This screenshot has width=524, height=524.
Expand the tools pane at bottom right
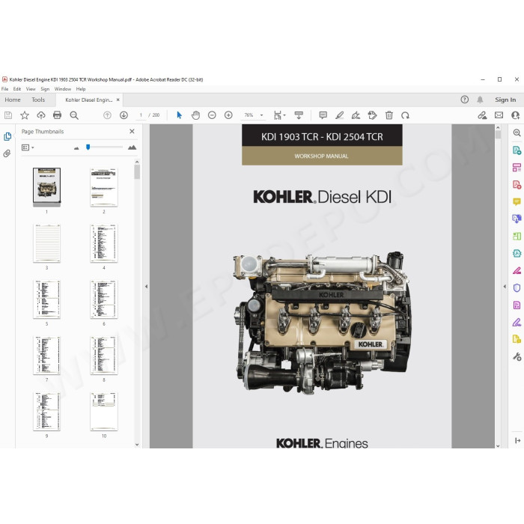517,440
